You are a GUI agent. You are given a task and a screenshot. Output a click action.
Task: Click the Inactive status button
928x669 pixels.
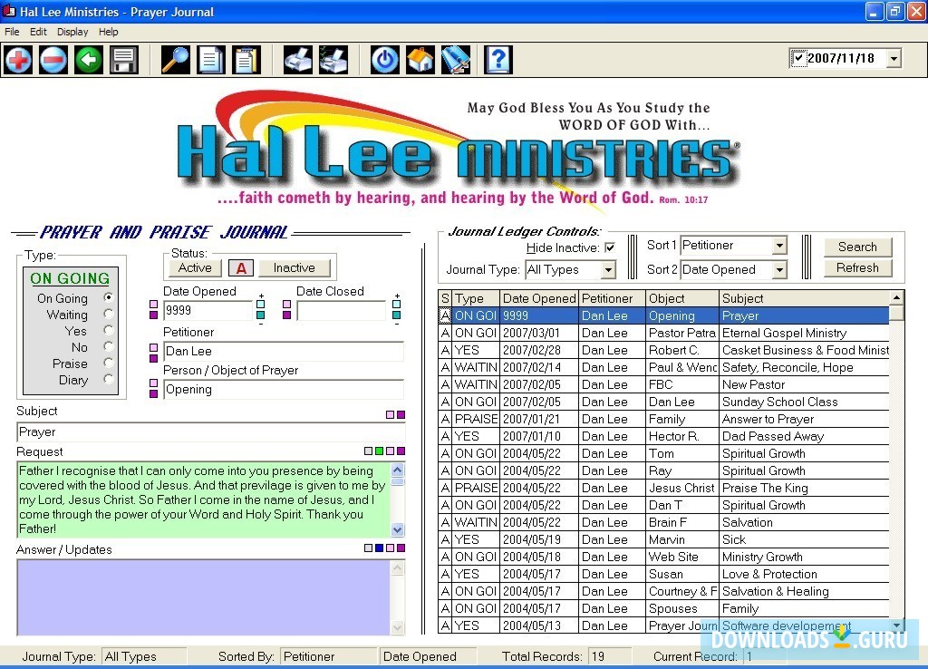coord(295,268)
